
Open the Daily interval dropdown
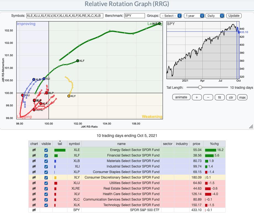pyautogui.click(x=215, y=16)
